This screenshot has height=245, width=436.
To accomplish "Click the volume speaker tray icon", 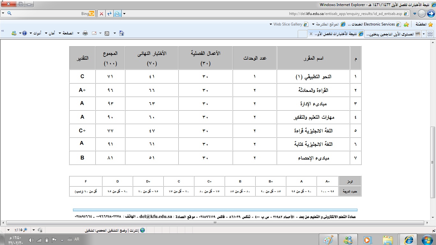I will tap(32, 240).
